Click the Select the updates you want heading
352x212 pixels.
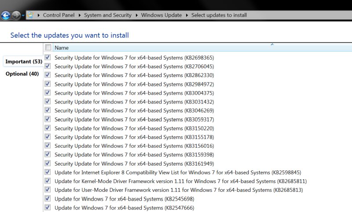[70, 35]
